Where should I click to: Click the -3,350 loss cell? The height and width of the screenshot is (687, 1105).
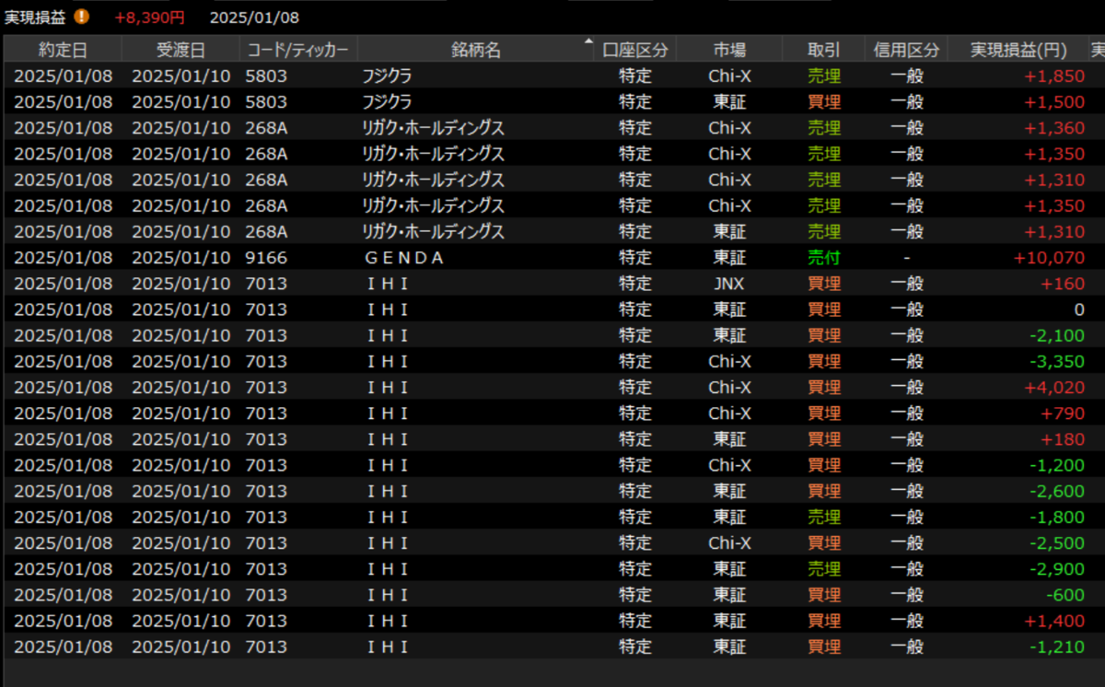1057,361
